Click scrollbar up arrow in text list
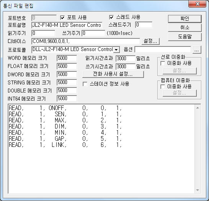 [x=198, y=108]
